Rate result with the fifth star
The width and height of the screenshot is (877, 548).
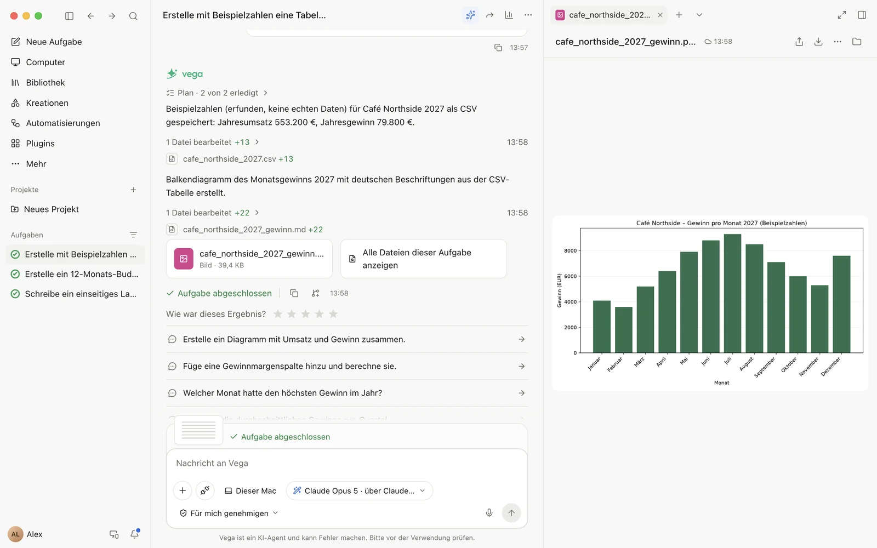coord(333,314)
